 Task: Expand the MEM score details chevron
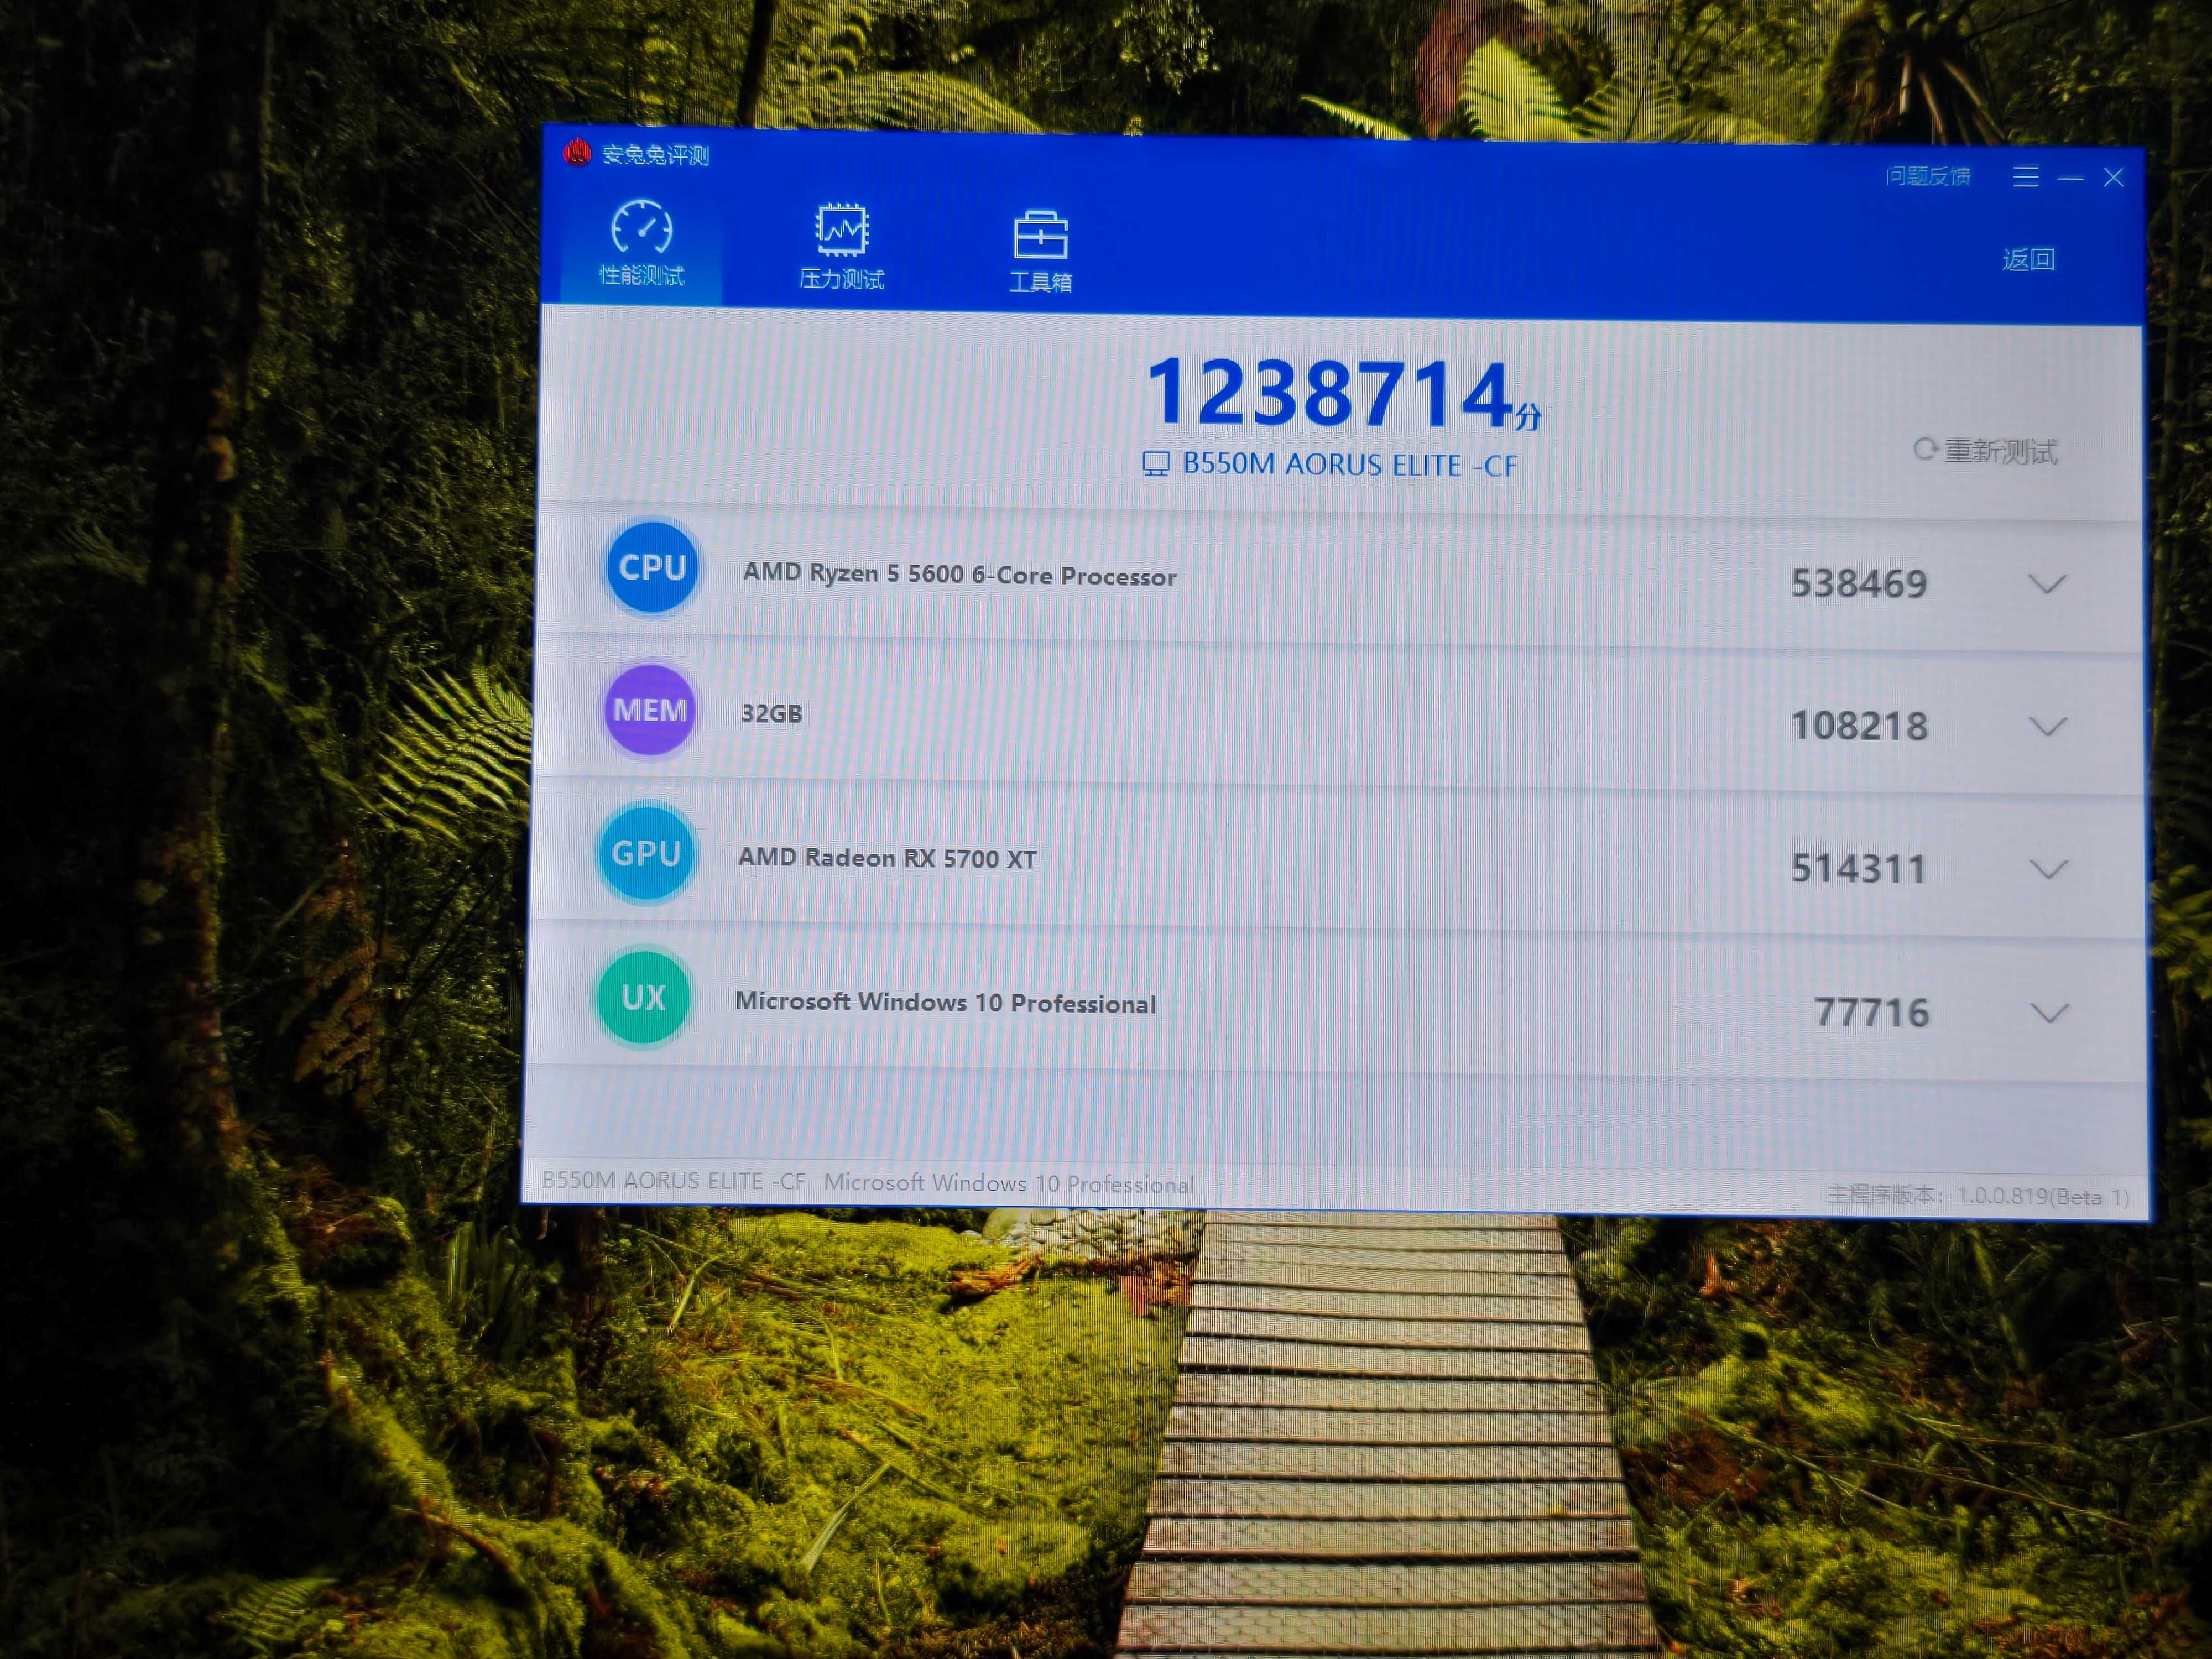click(x=2047, y=727)
